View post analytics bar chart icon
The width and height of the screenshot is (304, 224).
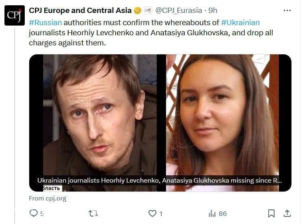pyautogui.click(x=212, y=213)
